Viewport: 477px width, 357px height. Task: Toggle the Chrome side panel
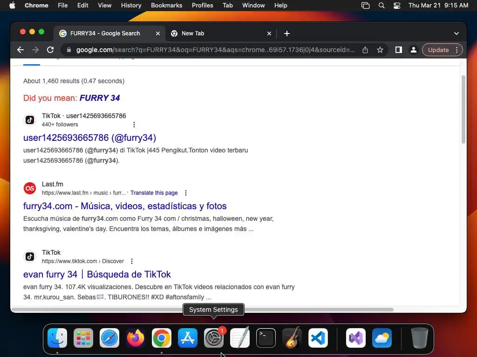[399, 50]
